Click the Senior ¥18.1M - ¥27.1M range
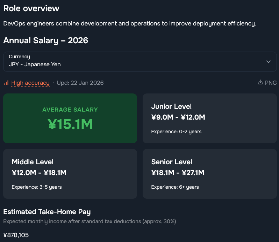Viewport: 279px width, 242px height. click(x=178, y=173)
